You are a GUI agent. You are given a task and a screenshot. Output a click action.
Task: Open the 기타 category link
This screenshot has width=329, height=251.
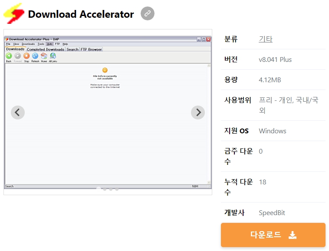pos(266,39)
